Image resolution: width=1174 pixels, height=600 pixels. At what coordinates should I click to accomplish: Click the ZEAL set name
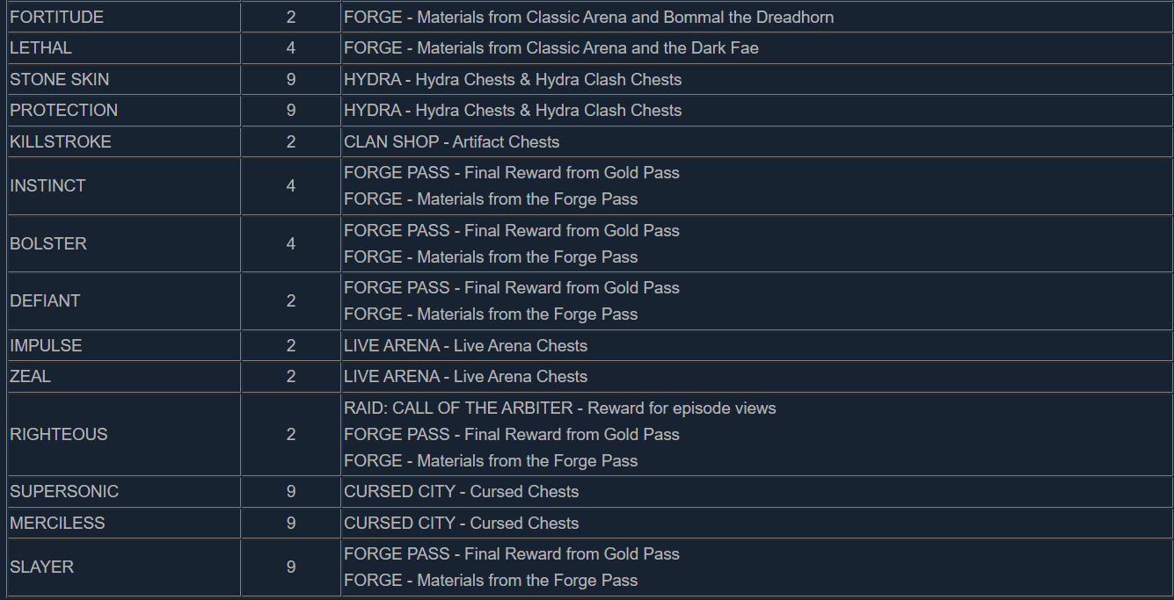(x=30, y=376)
